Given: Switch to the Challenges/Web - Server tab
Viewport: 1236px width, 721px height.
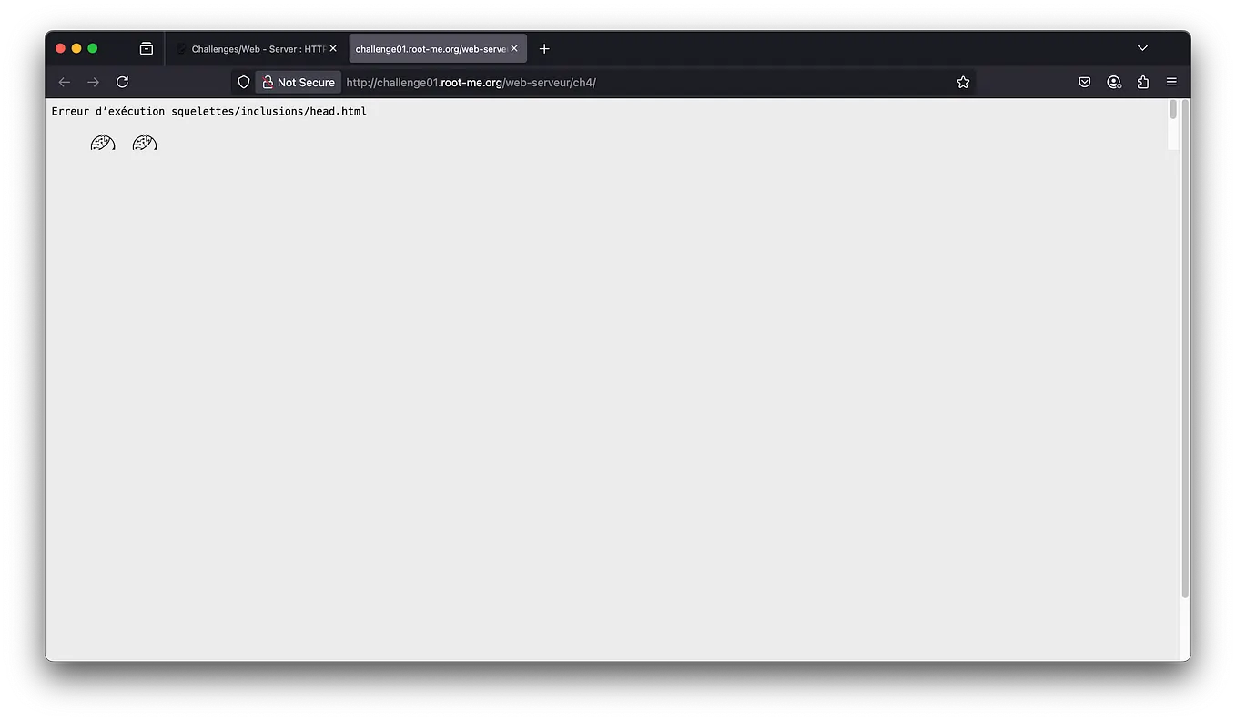Looking at the screenshot, I should tap(253, 48).
